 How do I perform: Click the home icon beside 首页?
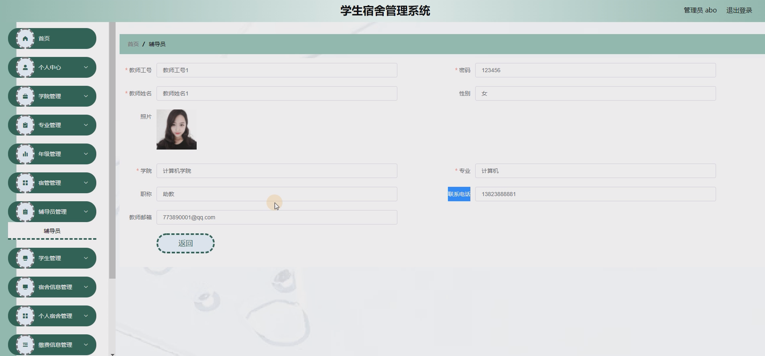[25, 38]
